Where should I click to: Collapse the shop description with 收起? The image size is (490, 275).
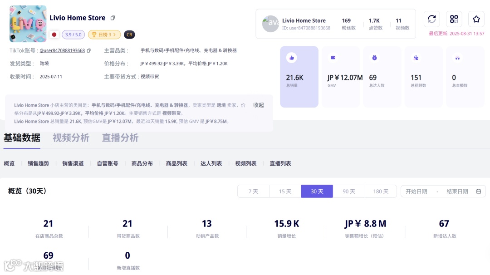259,105
